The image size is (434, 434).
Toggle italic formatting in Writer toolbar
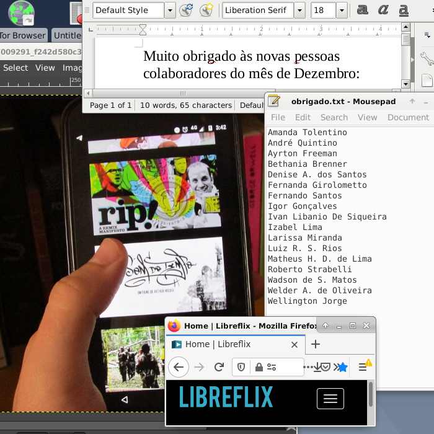(x=383, y=10)
